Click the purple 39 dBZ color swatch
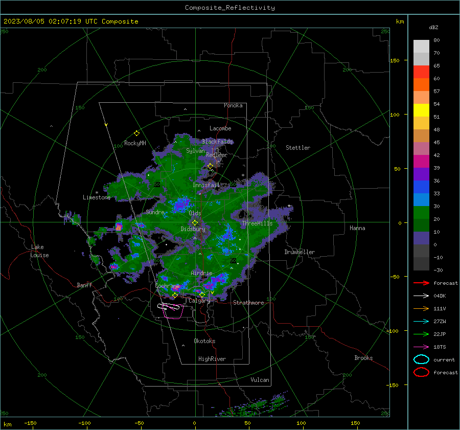 tap(421, 174)
